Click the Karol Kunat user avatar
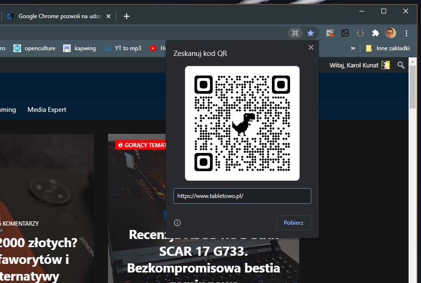 [x=386, y=65]
